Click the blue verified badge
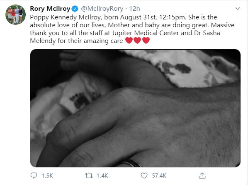Viewport: 248px width, 185px height. [x=75, y=9]
